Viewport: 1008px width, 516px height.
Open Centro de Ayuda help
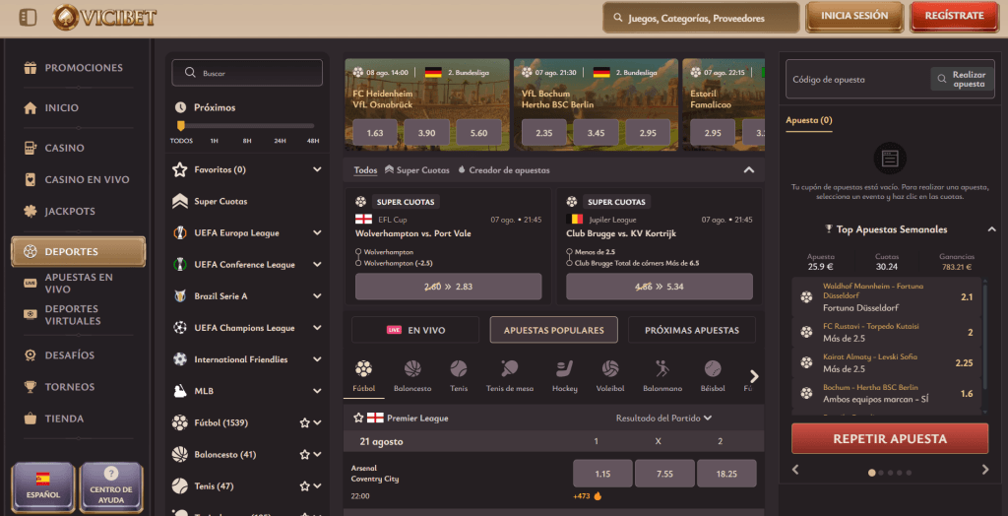tap(110, 486)
